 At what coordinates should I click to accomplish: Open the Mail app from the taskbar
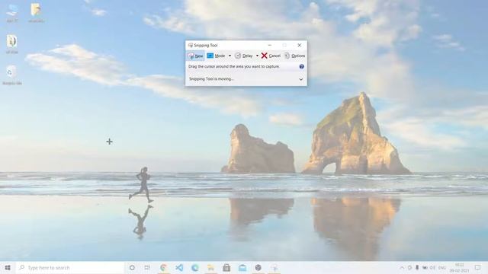242,267
